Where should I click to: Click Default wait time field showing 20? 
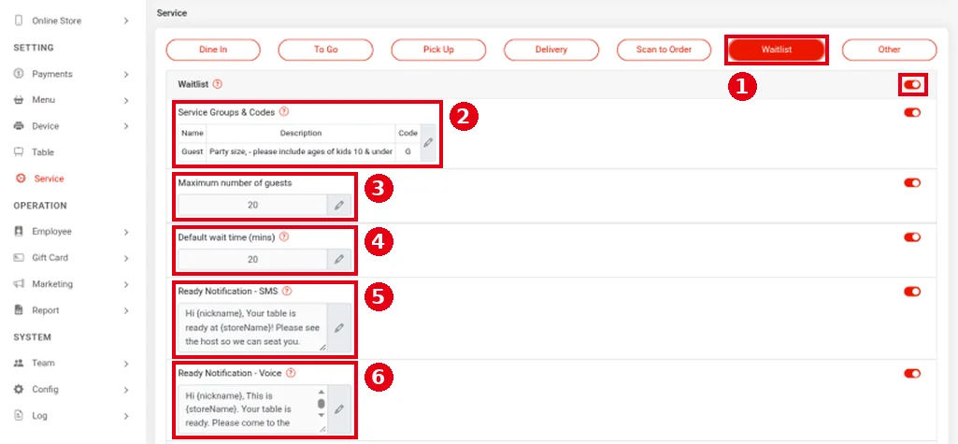click(253, 260)
